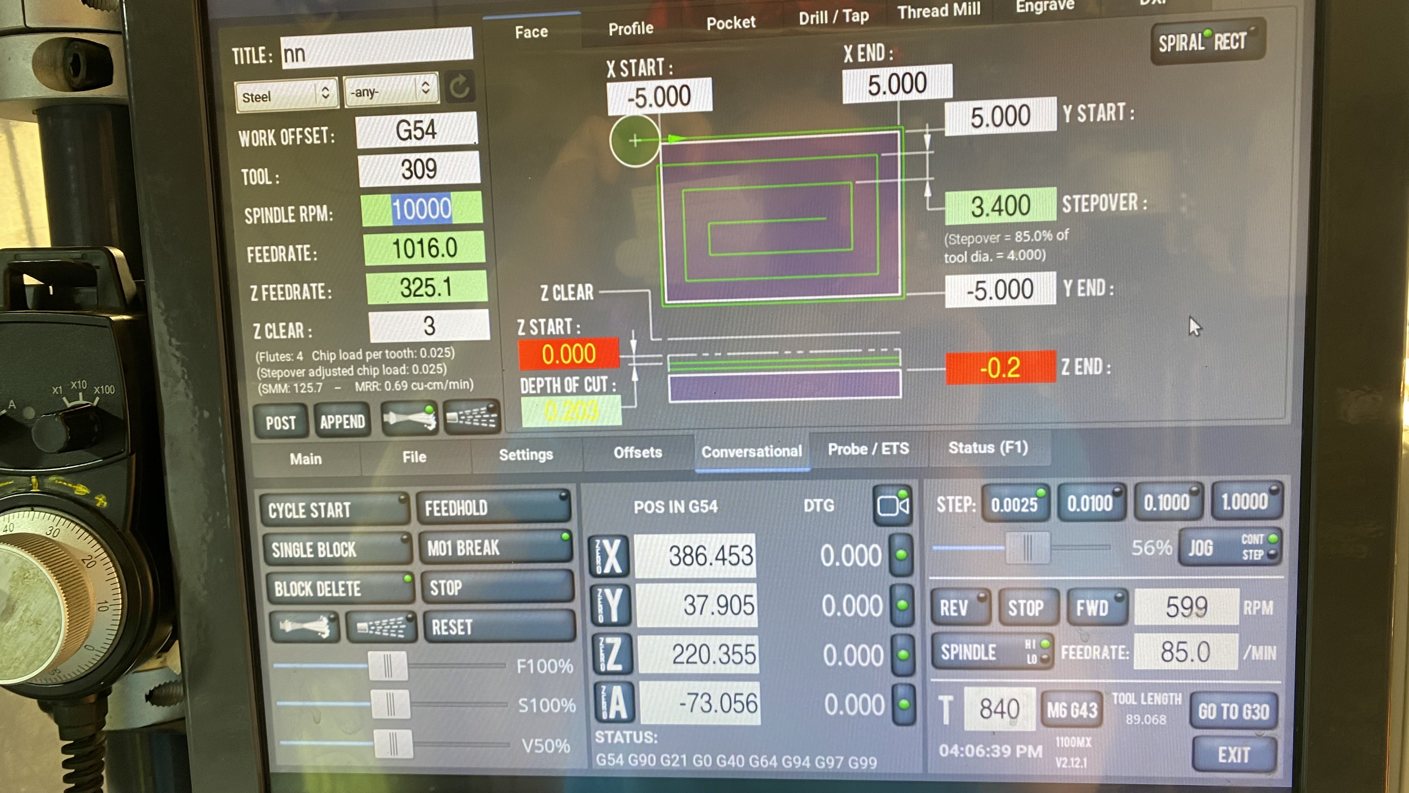Switch to the Probe / ETS tab

point(868,449)
